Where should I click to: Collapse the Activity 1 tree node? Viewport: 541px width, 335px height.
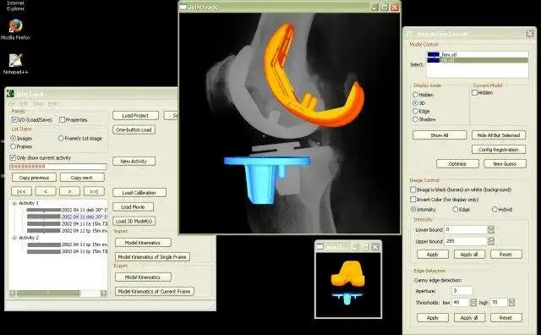tap(14, 203)
